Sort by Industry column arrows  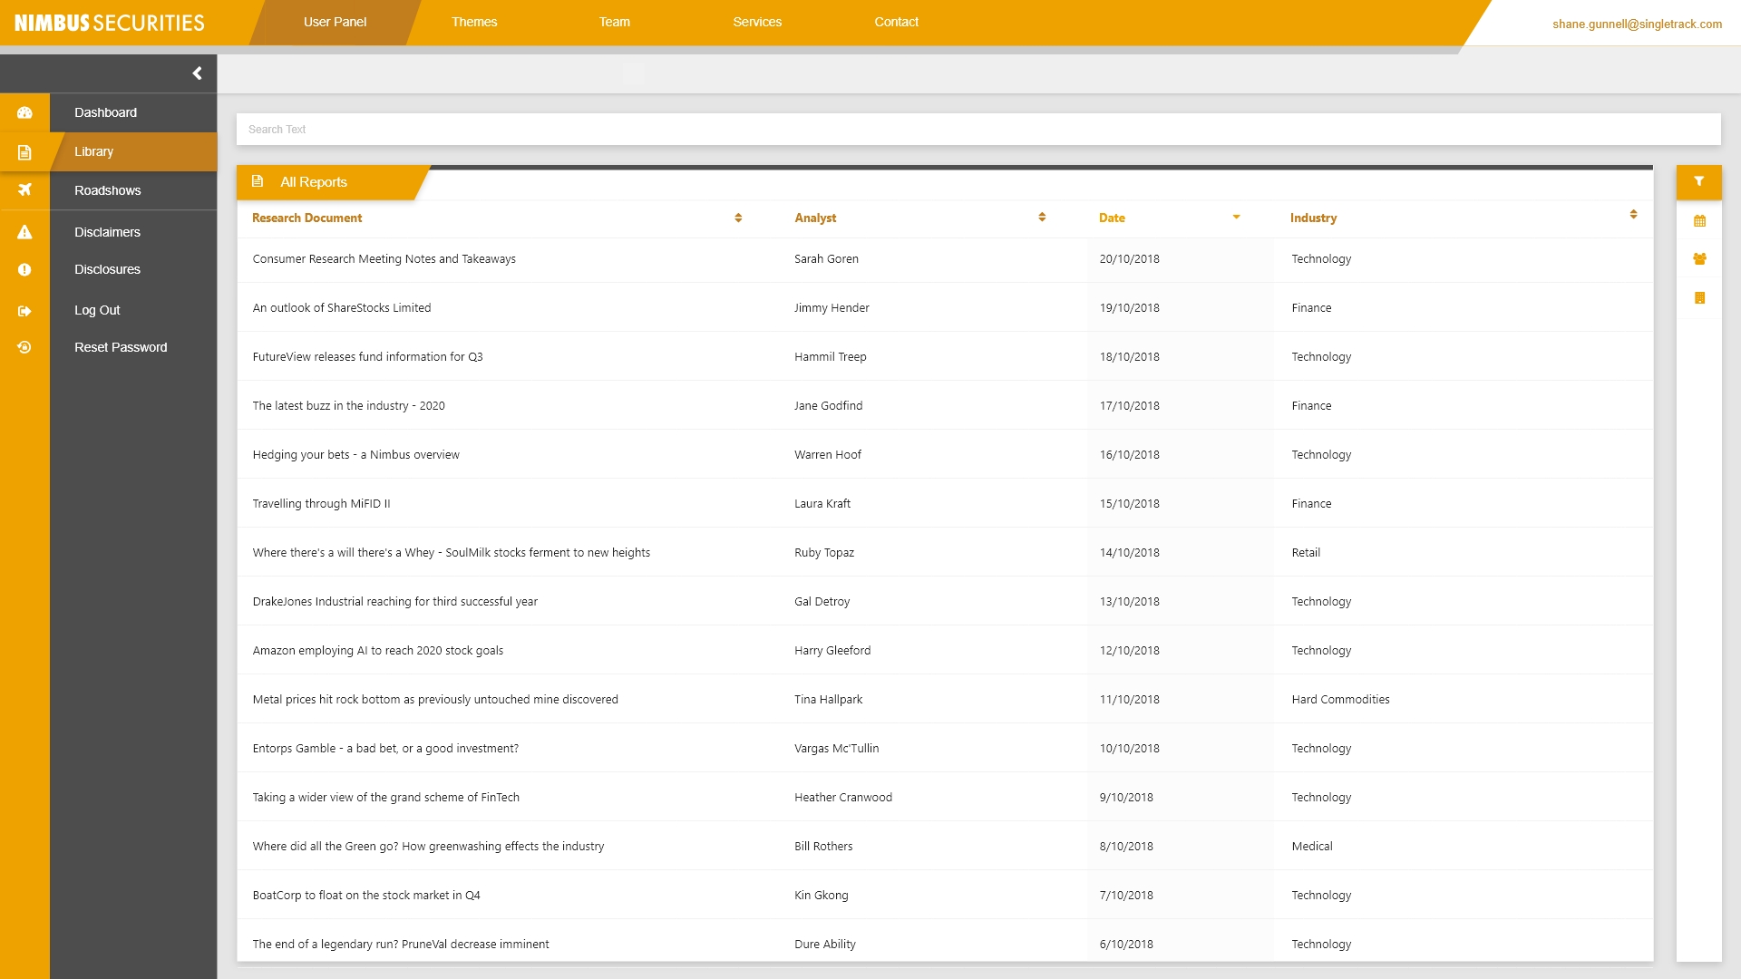tap(1633, 215)
